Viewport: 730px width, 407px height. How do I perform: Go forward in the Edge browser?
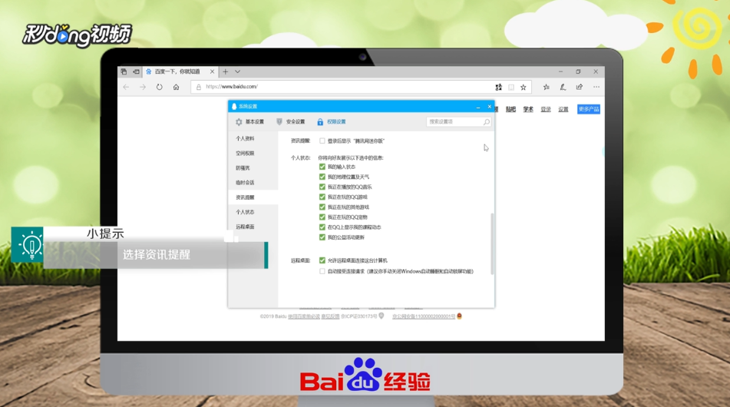pyautogui.click(x=143, y=87)
